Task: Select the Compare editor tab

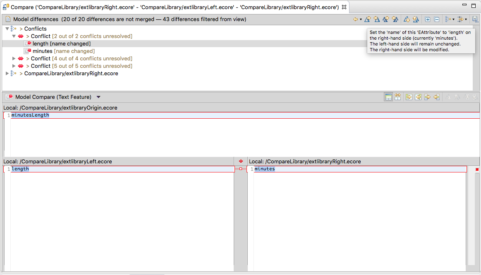Action: click(x=175, y=7)
